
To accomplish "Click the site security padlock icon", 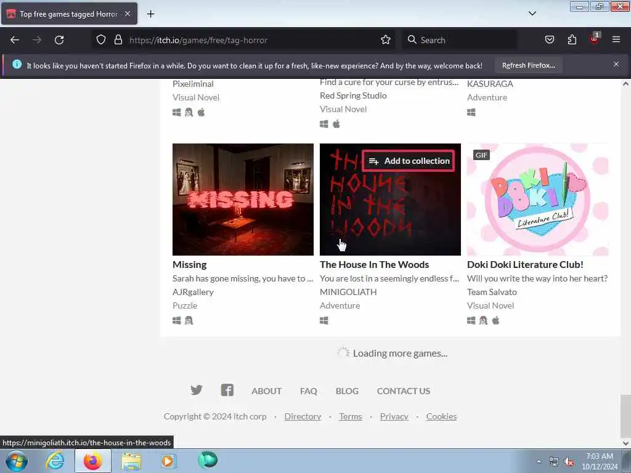I will [x=118, y=40].
